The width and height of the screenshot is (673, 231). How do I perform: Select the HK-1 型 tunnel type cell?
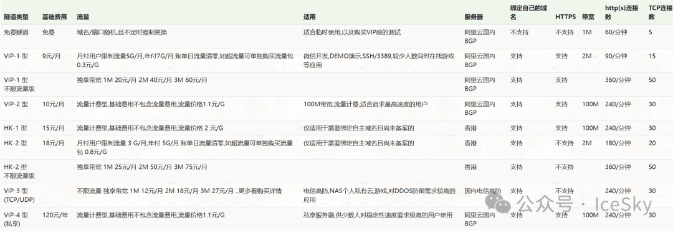coord(16,128)
